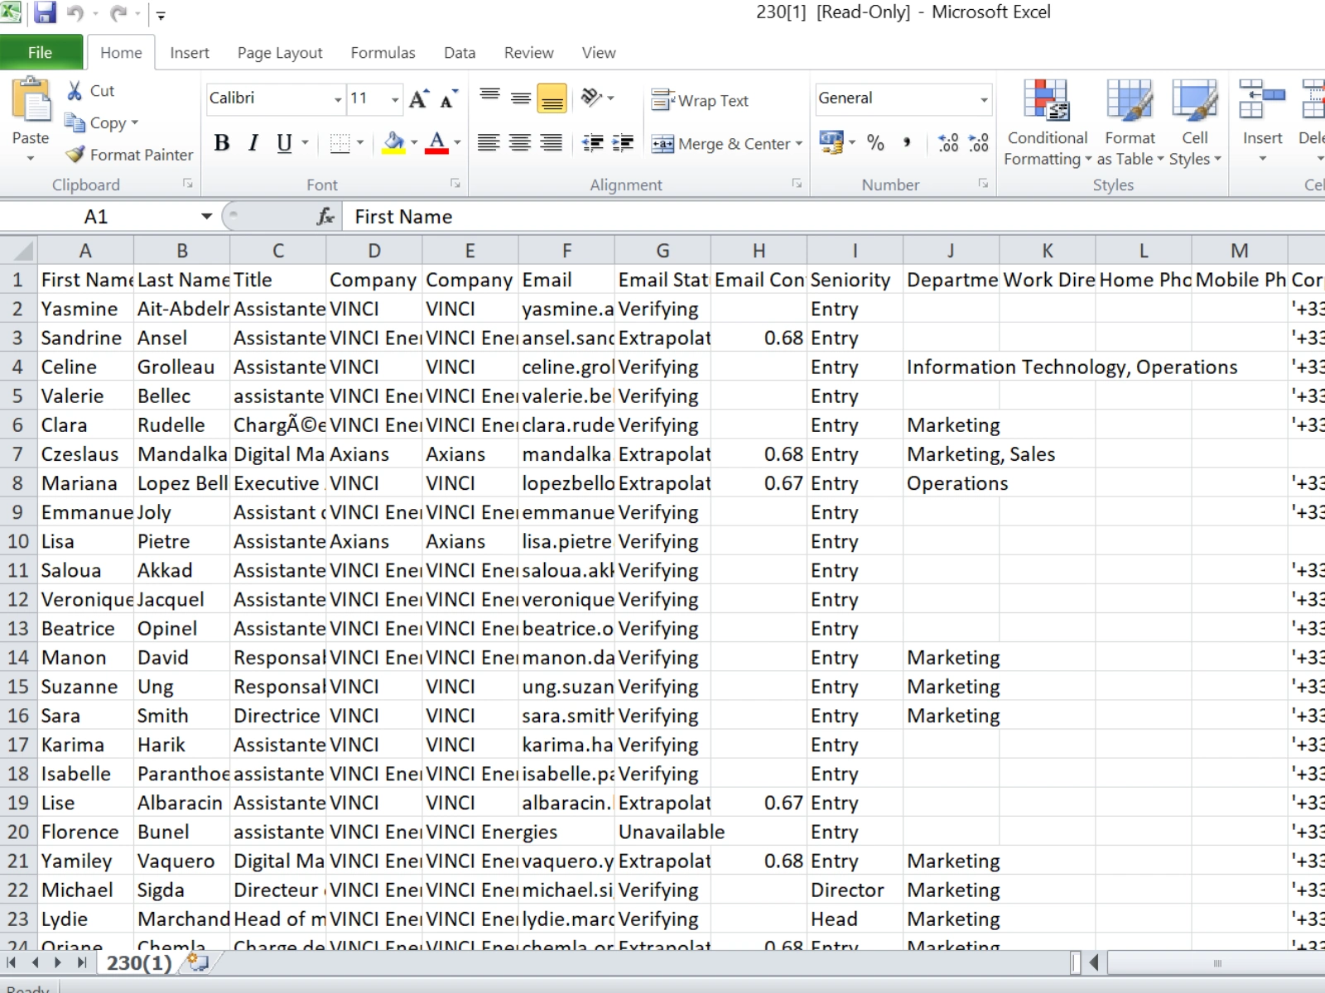The width and height of the screenshot is (1325, 993).
Task: Switch to the Data tab
Action: pyautogui.click(x=460, y=53)
